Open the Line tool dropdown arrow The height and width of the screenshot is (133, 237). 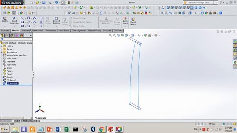tap(25, 18)
